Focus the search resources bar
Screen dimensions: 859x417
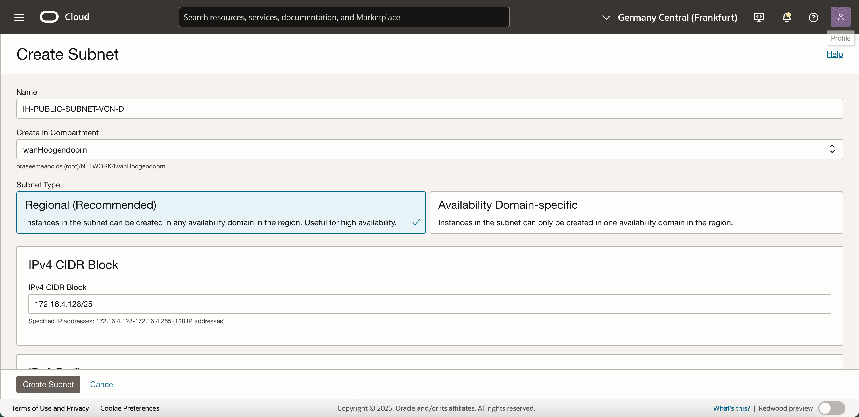tap(343, 17)
